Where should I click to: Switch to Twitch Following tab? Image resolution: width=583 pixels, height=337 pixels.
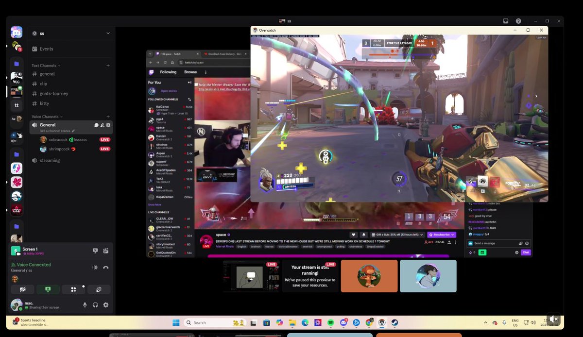point(169,72)
